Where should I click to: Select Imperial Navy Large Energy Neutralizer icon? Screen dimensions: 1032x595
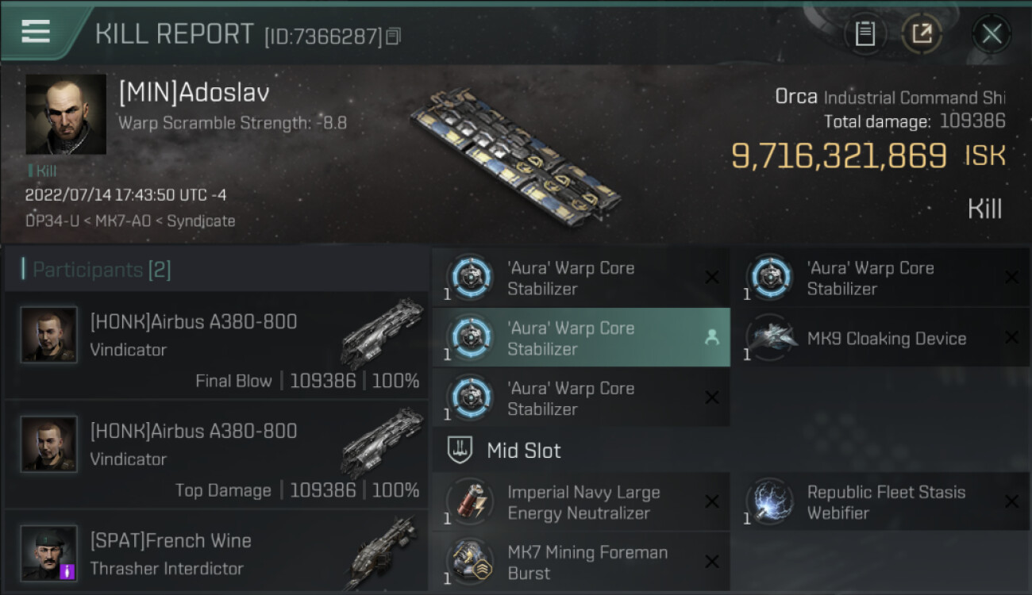(x=470, y=501)
